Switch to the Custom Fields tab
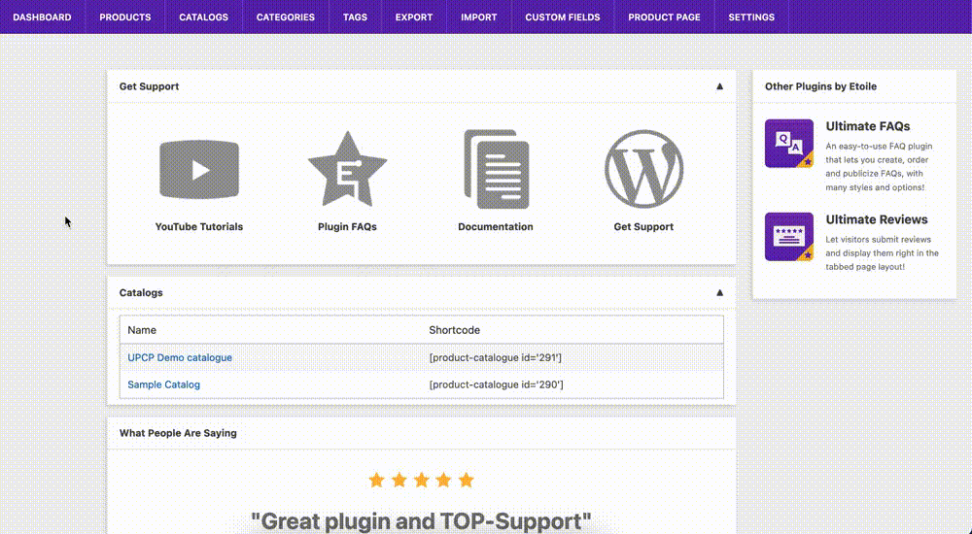972x534 pixels. pos(563,17)
